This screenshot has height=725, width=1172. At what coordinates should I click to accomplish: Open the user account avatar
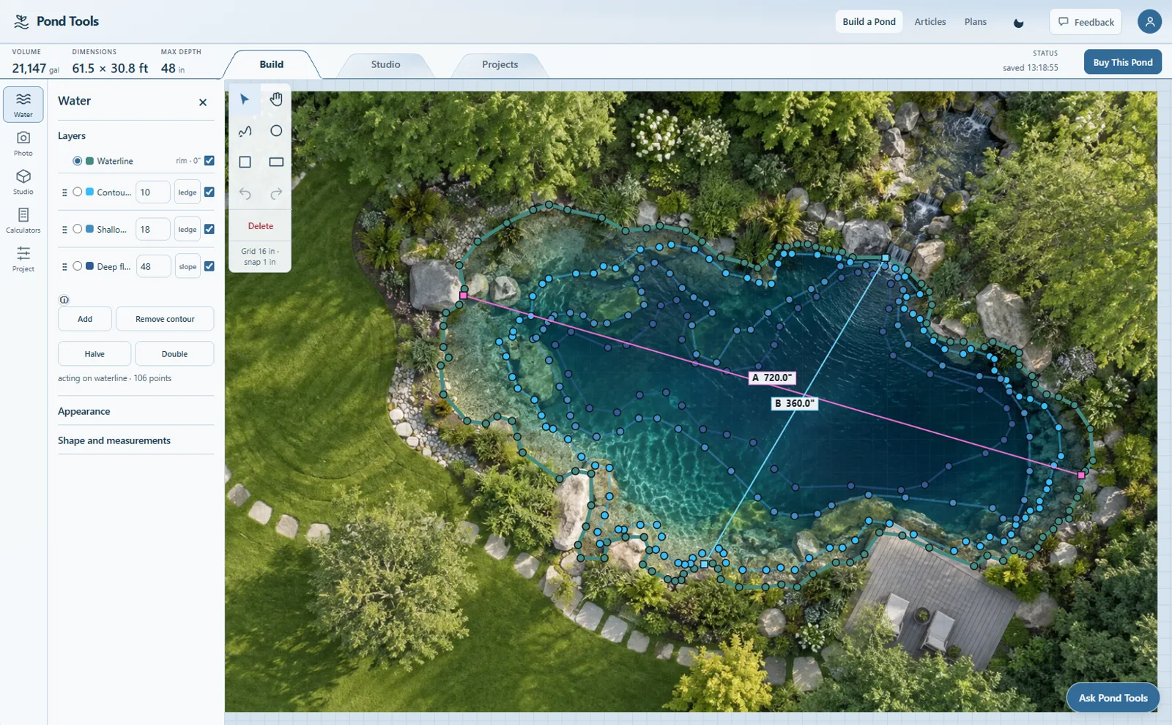1149,21
